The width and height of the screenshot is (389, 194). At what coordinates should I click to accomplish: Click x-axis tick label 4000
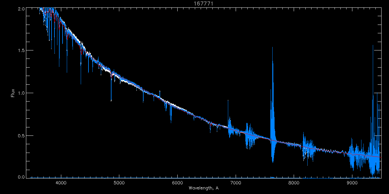click(61, 183)
